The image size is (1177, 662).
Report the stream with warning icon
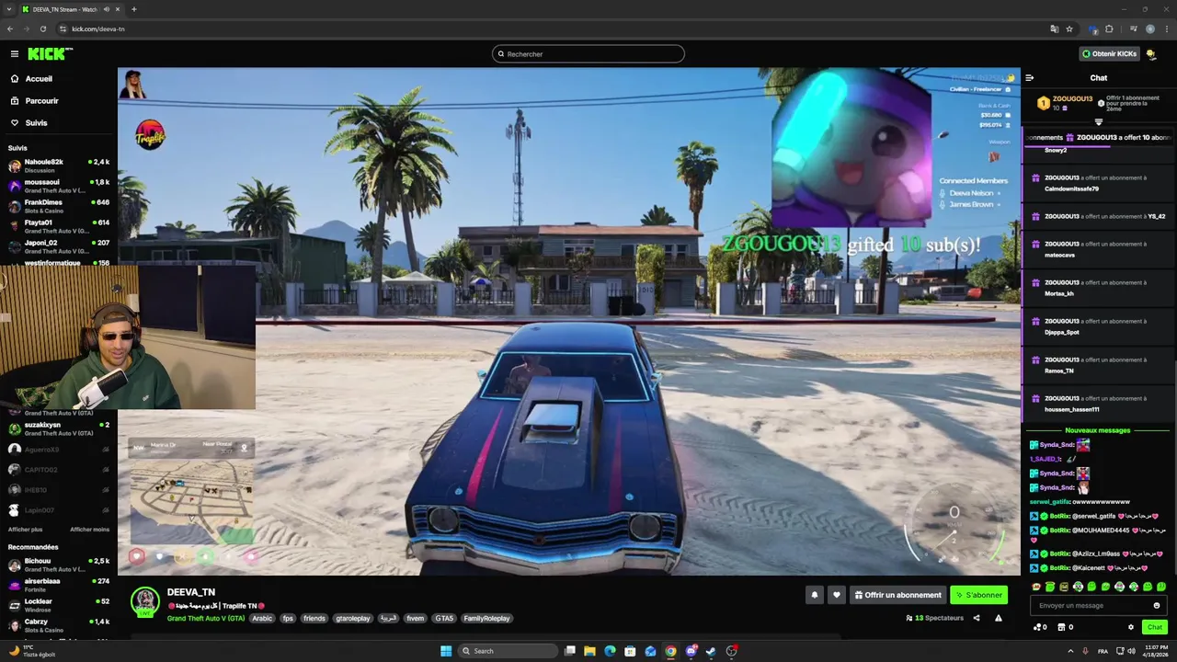(999, 618)
